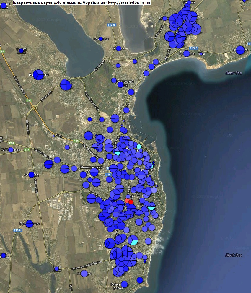251x293 pixels.
Task: Click the T1605 road shield
Action: 120,25
